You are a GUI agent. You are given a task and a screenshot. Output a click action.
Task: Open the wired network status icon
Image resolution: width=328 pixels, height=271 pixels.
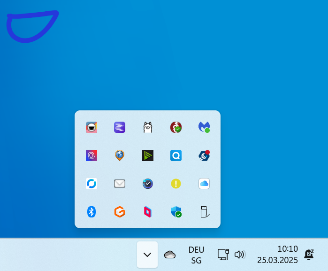point(223,255)
